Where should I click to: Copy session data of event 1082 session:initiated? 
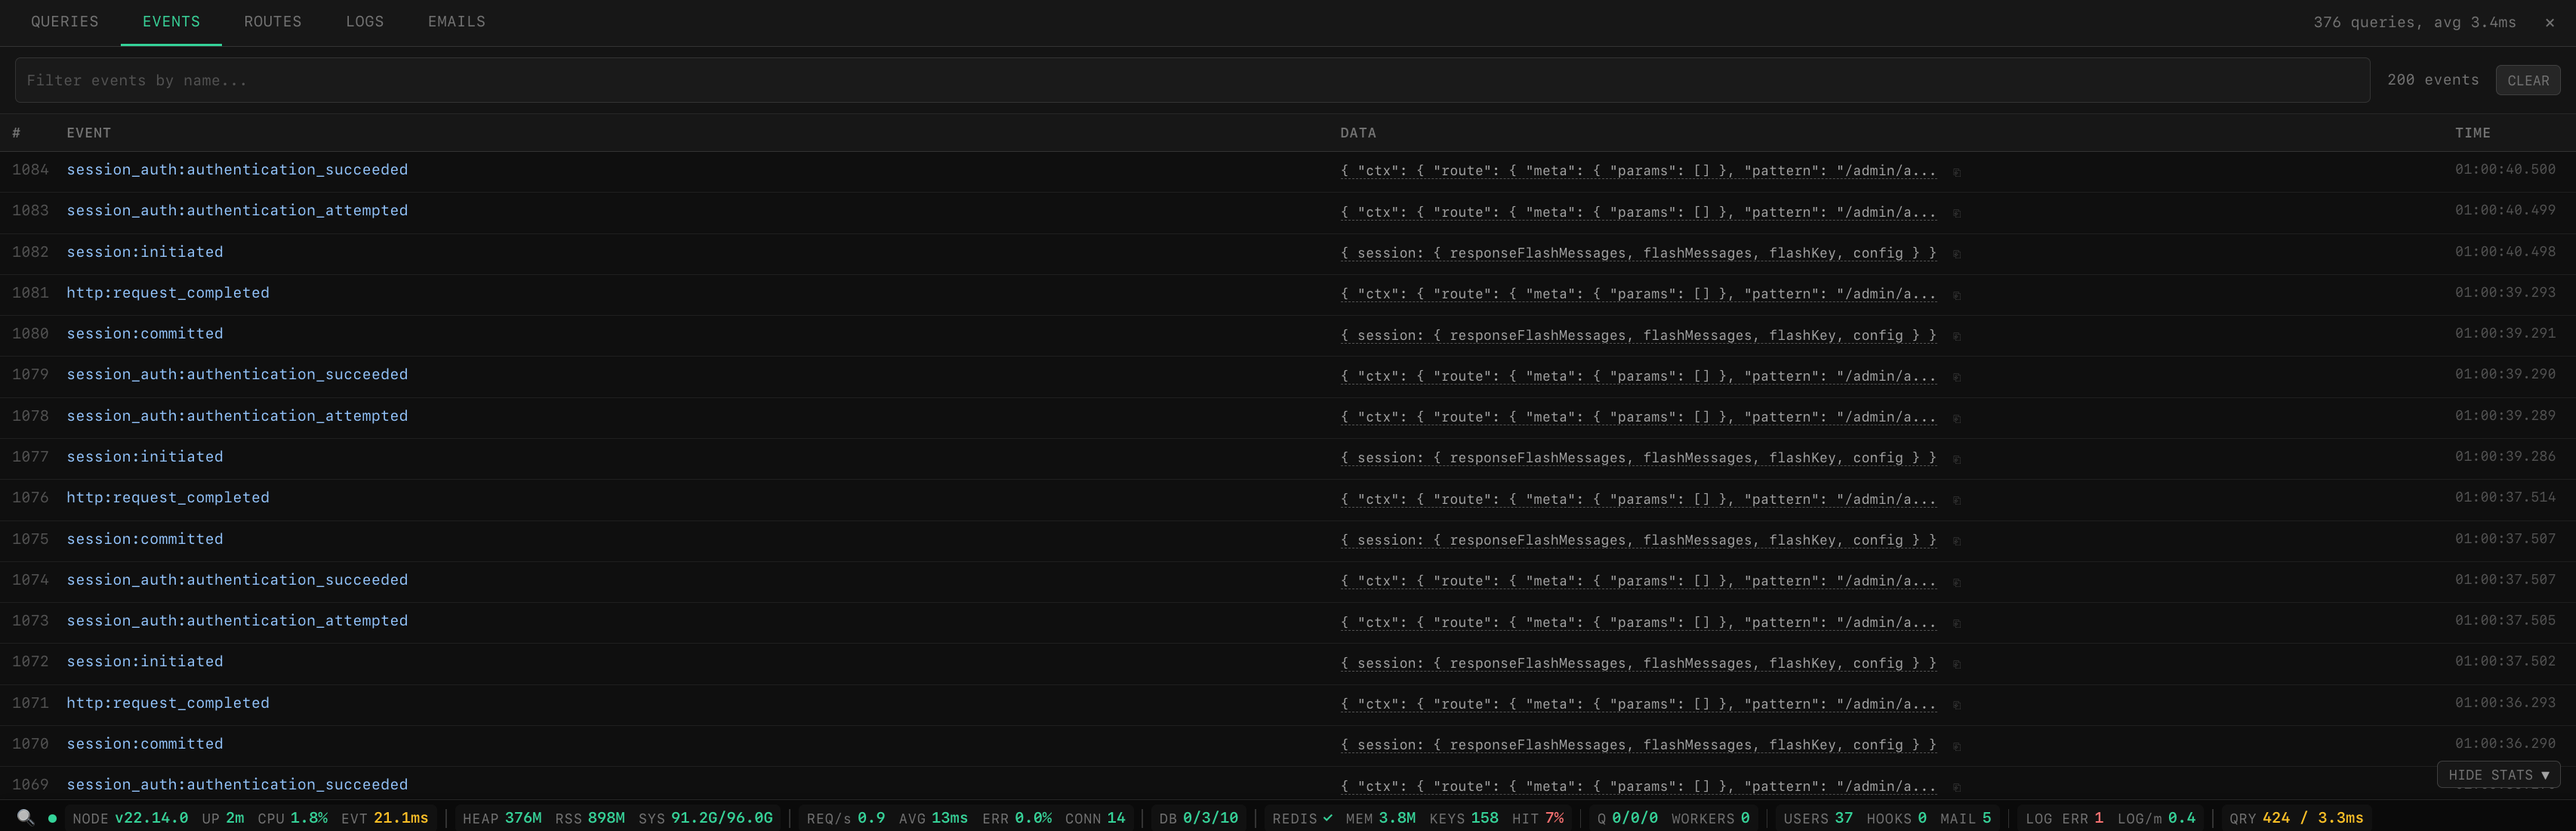tap(1956, 253)
